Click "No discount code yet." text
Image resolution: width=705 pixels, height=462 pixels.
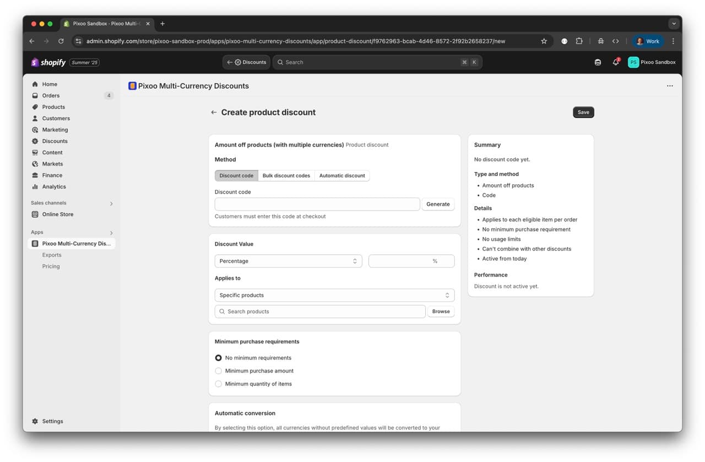pos(502,159)
